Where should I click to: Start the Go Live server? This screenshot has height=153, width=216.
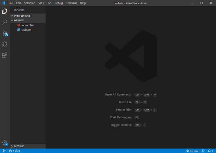[192, 151]
